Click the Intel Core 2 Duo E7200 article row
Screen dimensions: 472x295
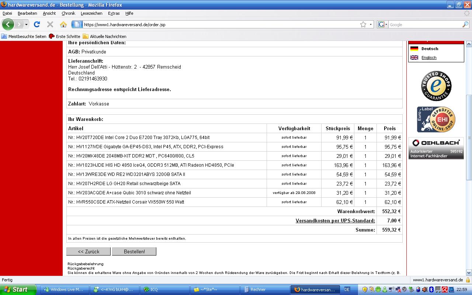[x=234, y=138]
